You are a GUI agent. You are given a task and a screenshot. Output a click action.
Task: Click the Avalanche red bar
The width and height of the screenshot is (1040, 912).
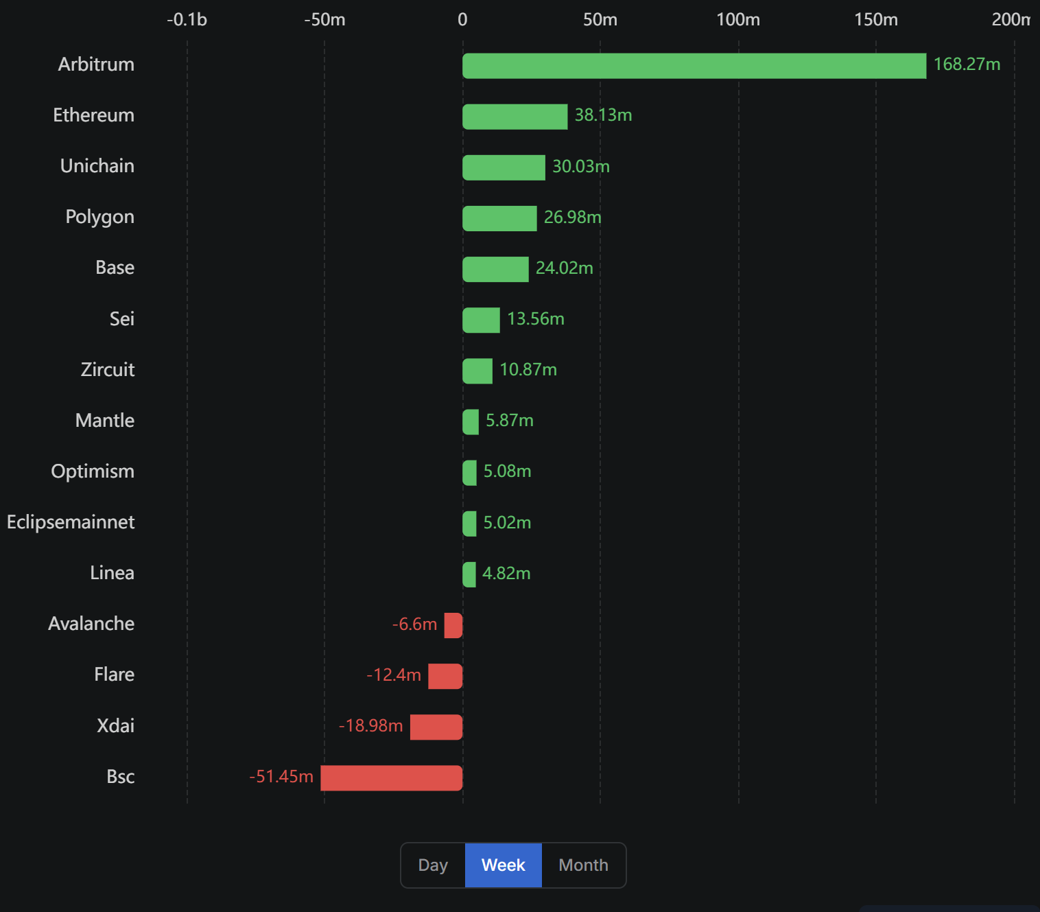453,625
